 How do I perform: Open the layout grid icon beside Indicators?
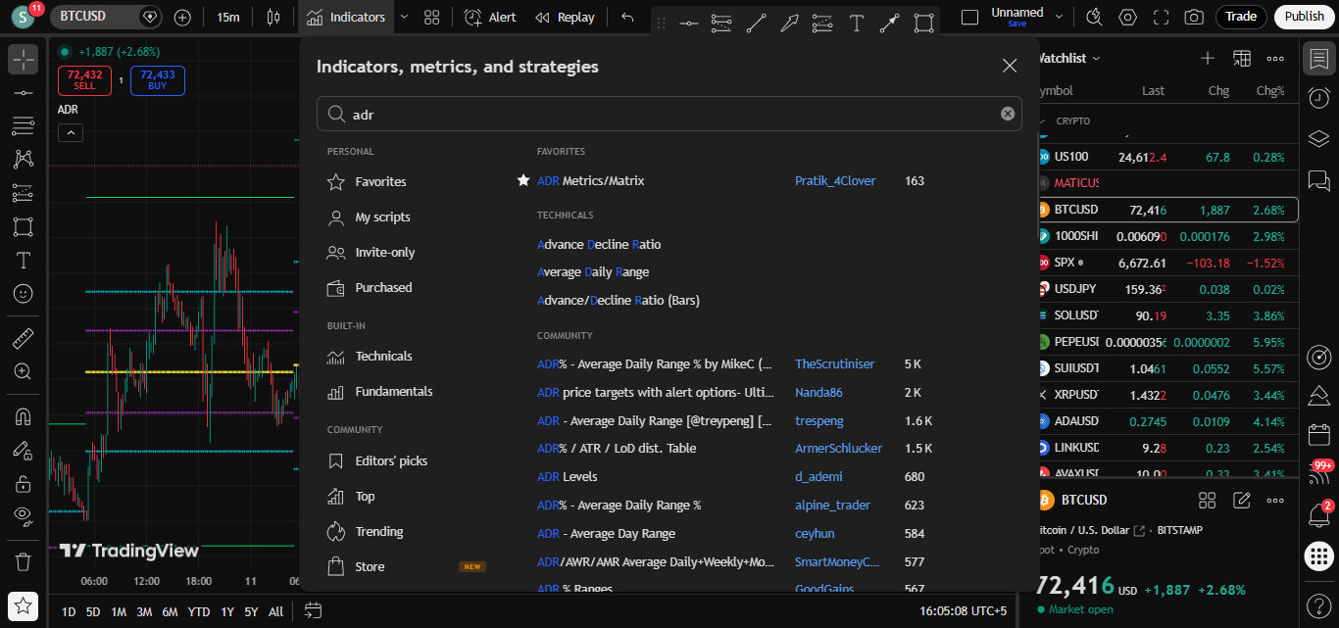[431, 17]
